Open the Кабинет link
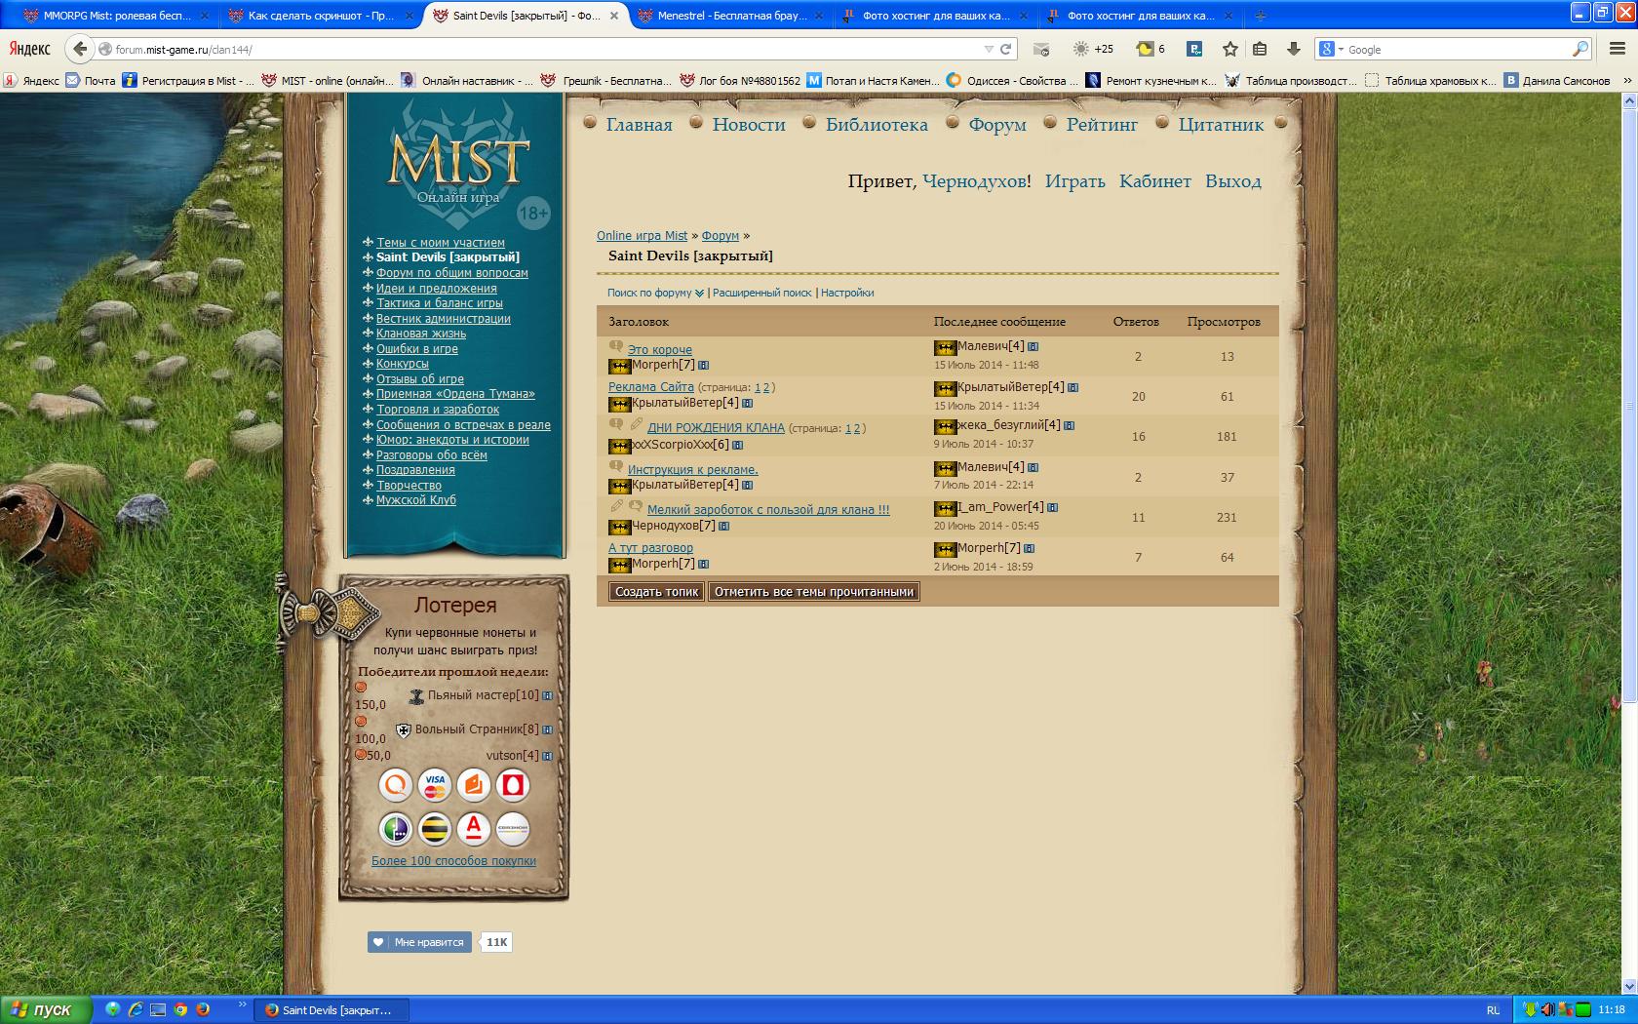1638x1024 pixels. 1155,181
